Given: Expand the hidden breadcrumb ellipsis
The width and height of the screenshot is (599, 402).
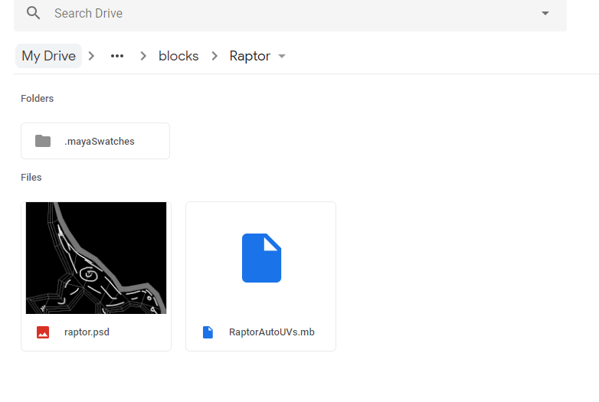Looking at the screenshot, I should tap(117, 56).
